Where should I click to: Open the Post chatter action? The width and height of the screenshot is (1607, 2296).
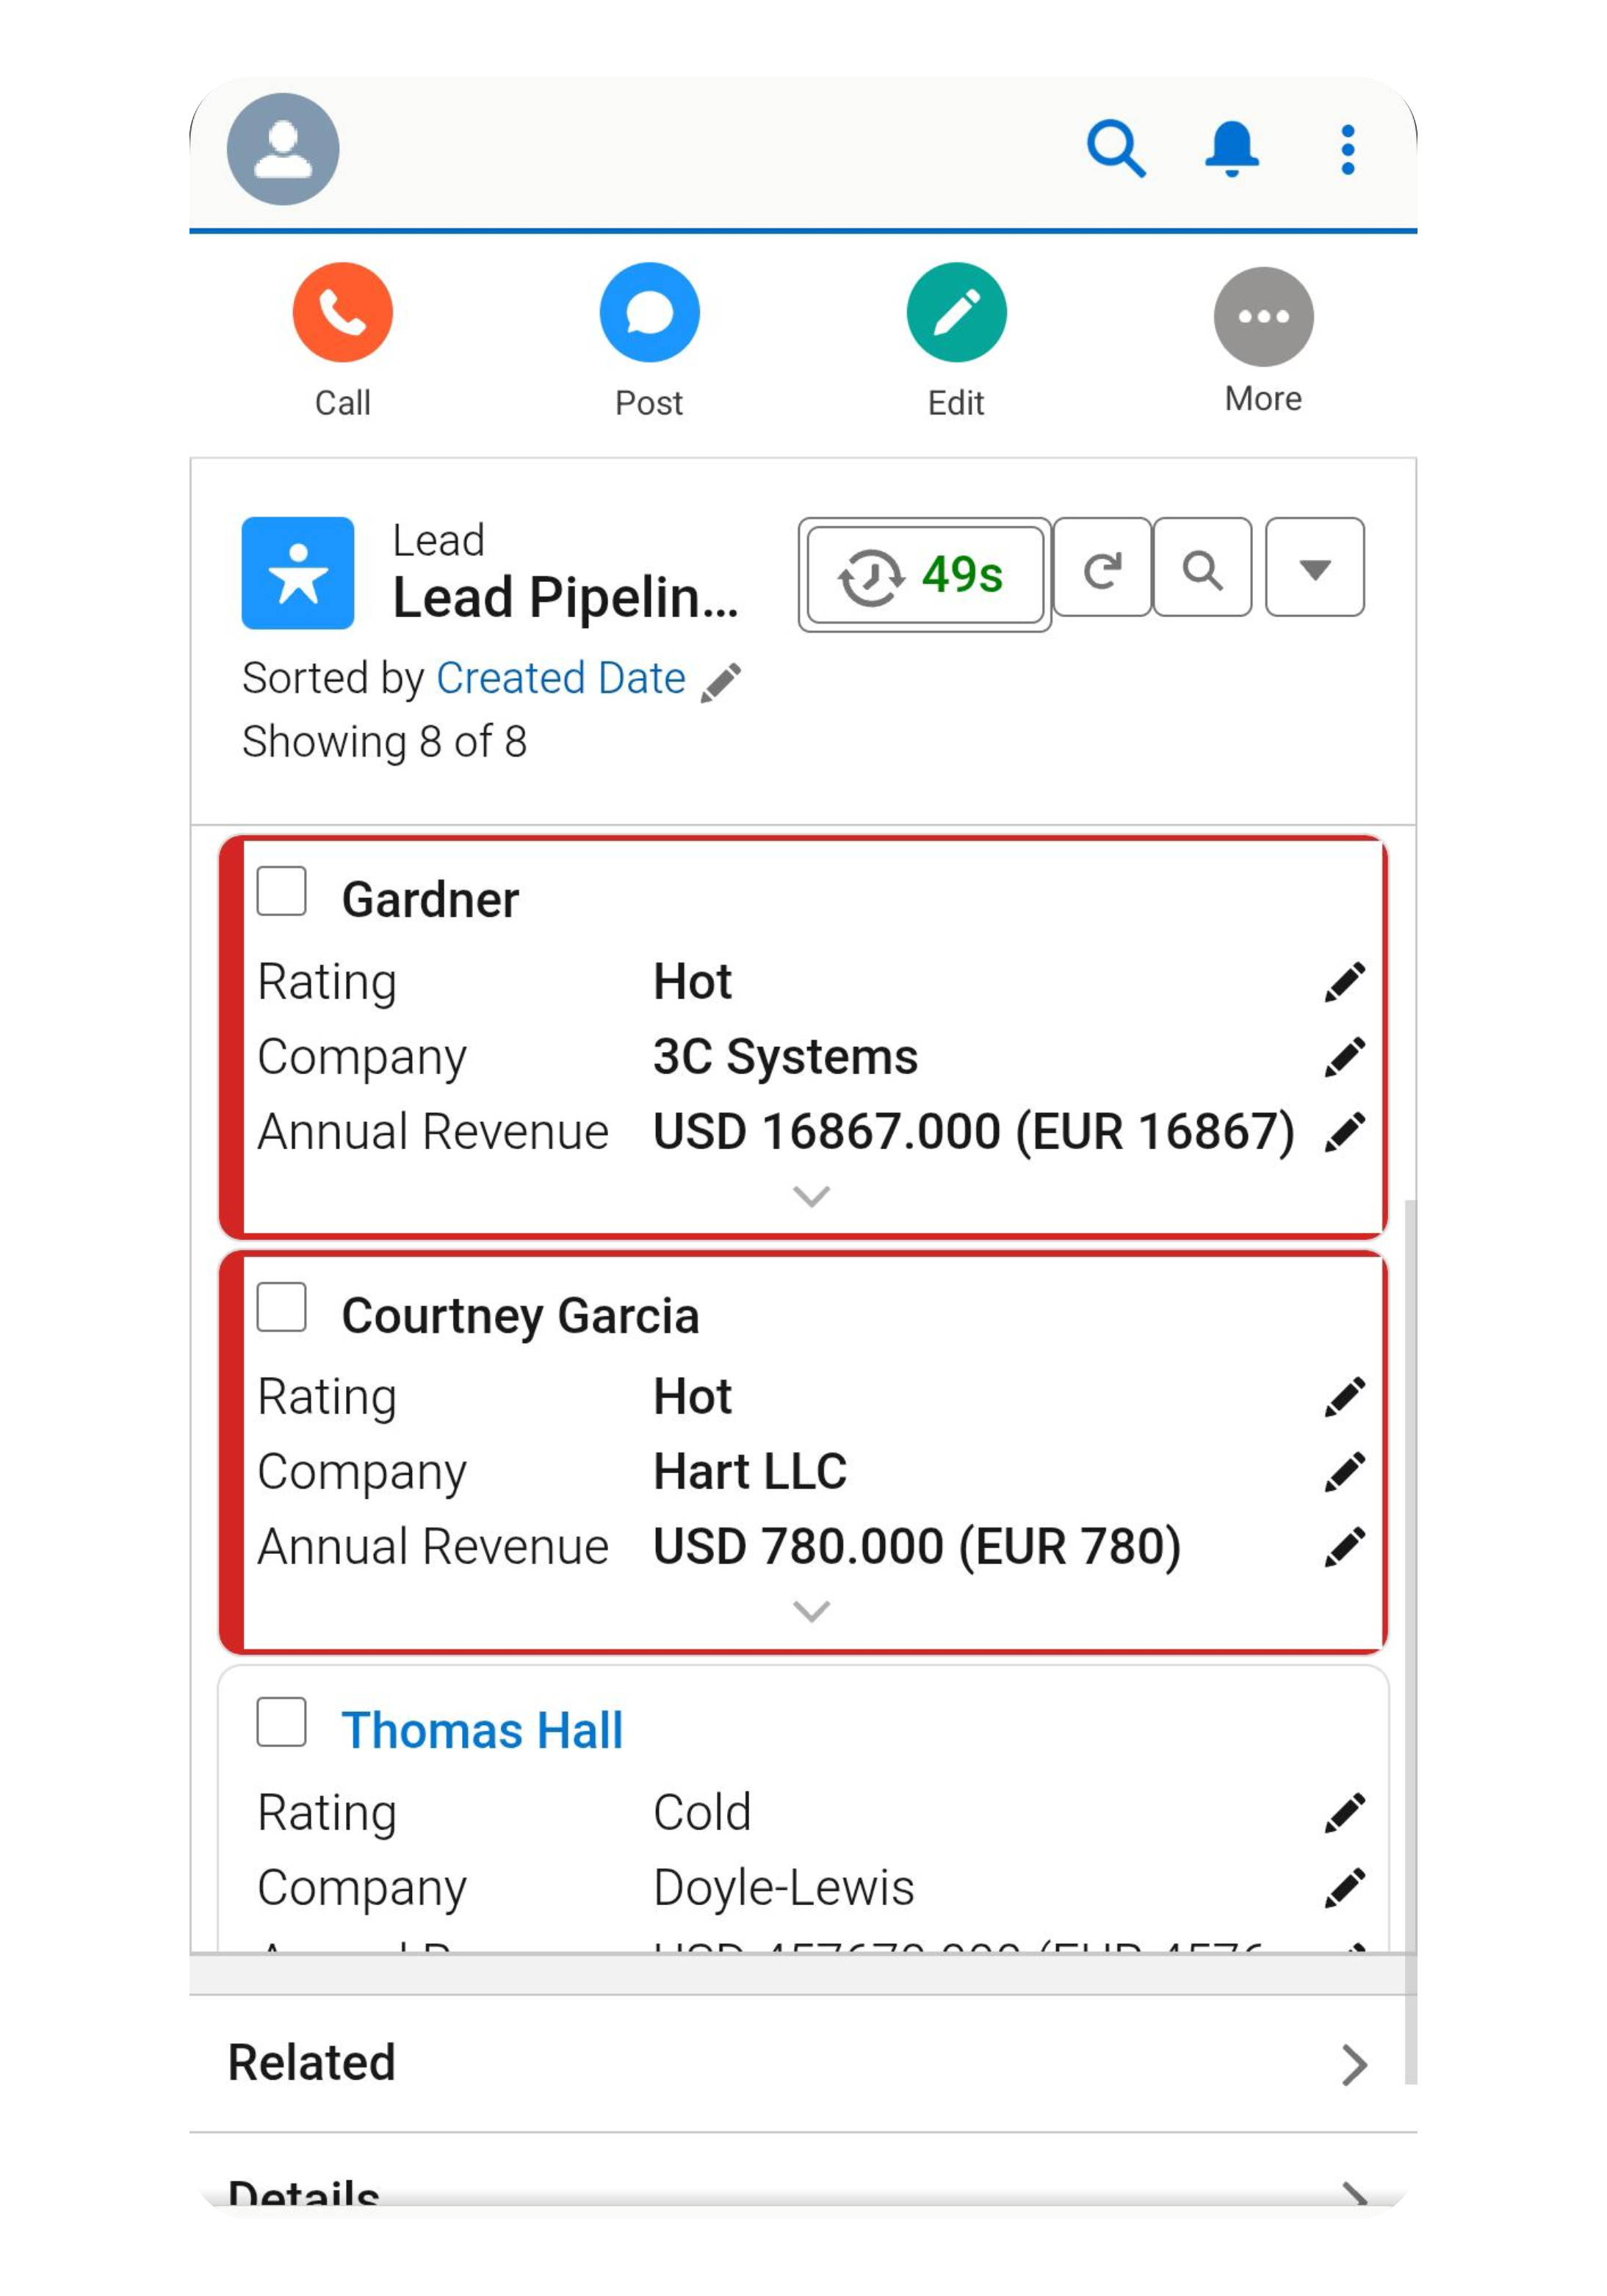pyautogui.click(x=649, y=312)
